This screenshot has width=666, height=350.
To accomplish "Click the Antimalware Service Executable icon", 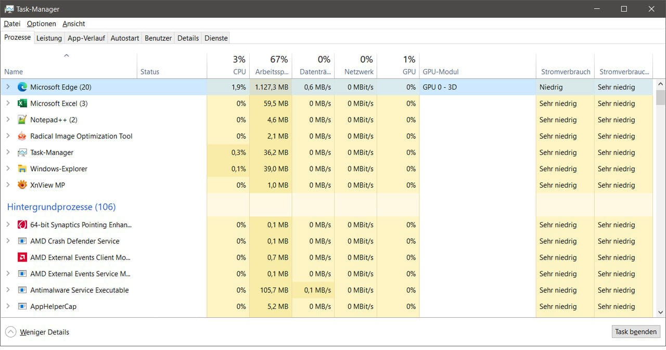I will click(x=22, y=290).
